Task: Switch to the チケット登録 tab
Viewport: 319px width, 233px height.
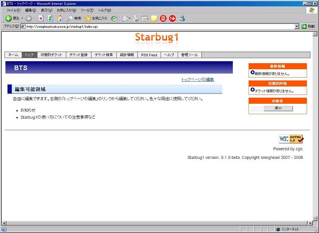Action: click(79, 55)
